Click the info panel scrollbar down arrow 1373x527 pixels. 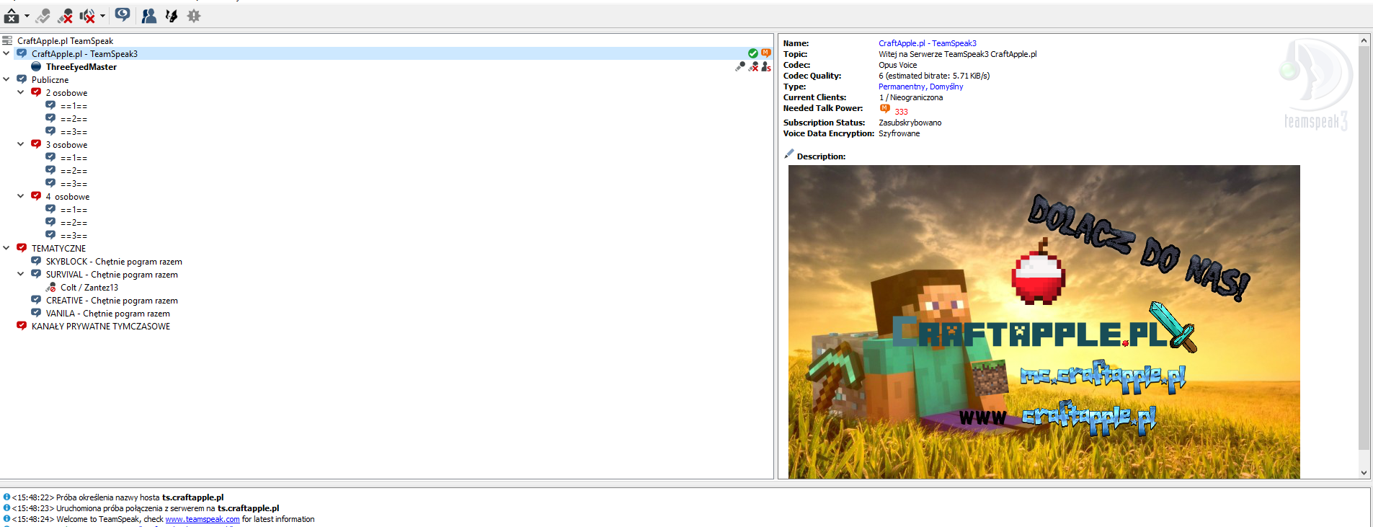(x=1364, y=473)
